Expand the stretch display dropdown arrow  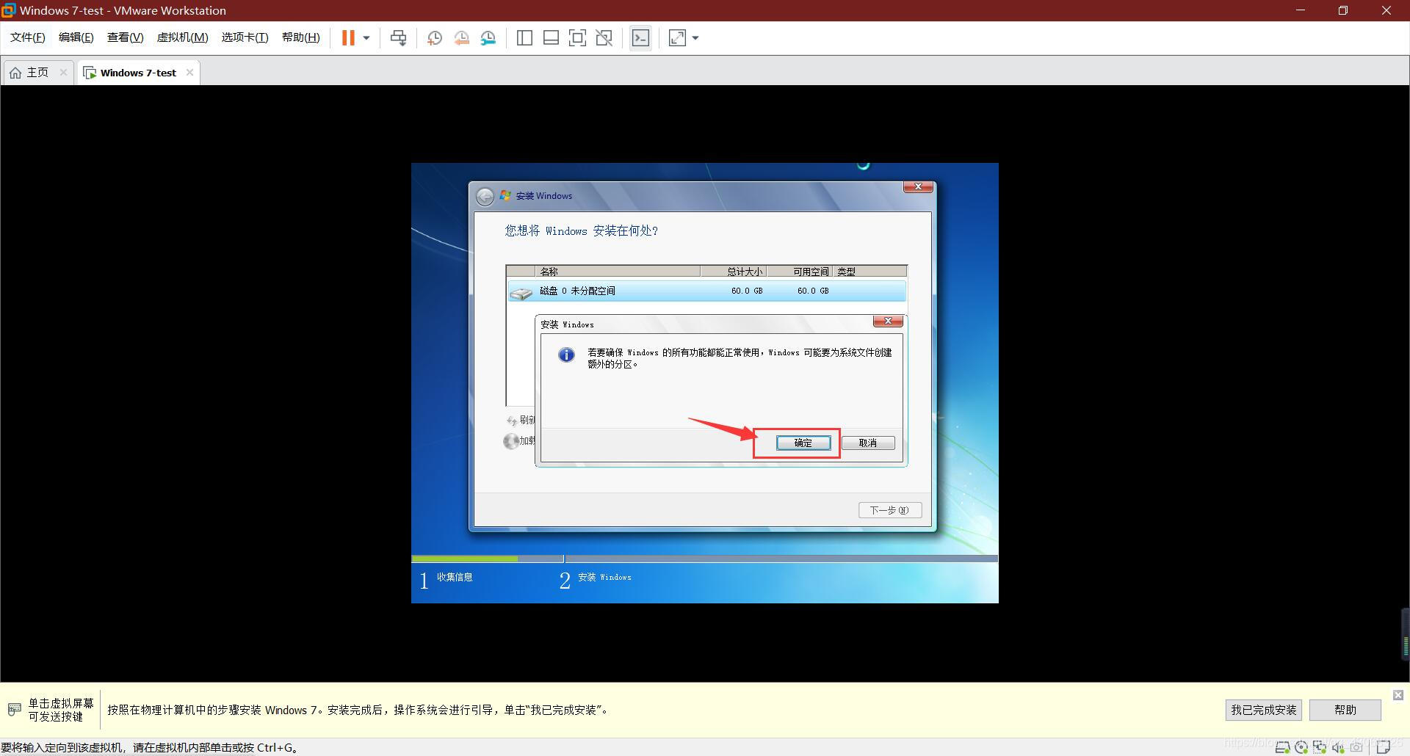tap(695, 38)
